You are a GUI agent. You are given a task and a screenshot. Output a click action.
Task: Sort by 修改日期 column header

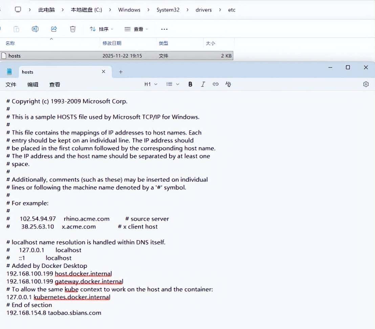(x=112, y=43)
